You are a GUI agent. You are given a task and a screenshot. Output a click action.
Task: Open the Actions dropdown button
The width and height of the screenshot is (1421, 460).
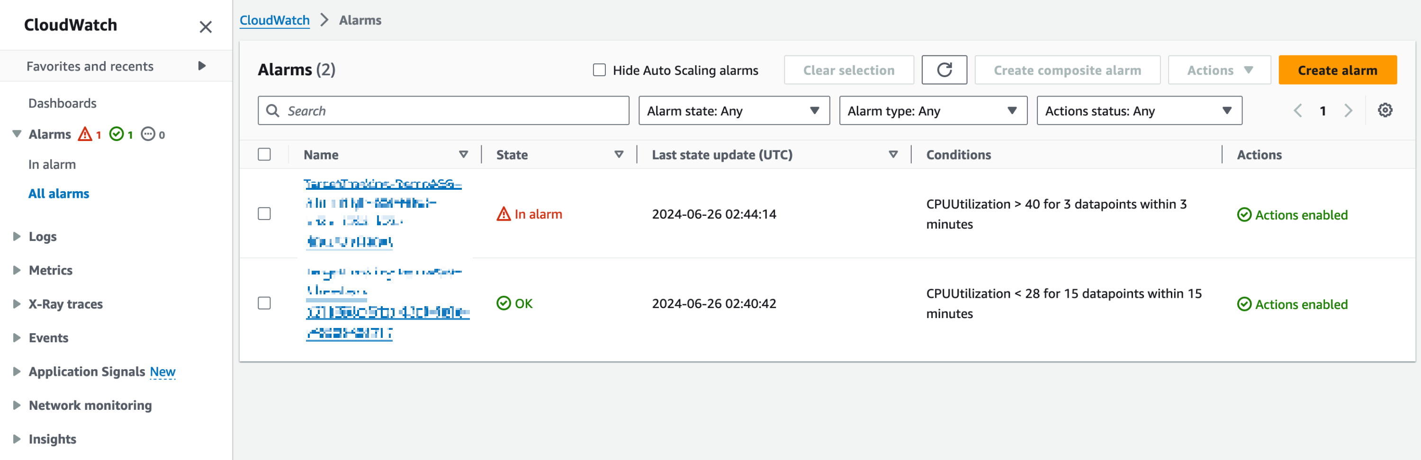click(x=1219, y=70)
